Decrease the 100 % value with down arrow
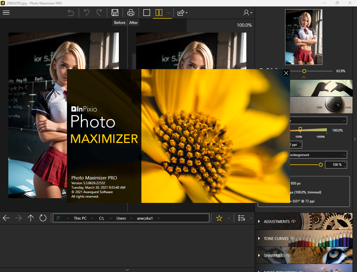 pyautogui.click(x=345, y=166)
